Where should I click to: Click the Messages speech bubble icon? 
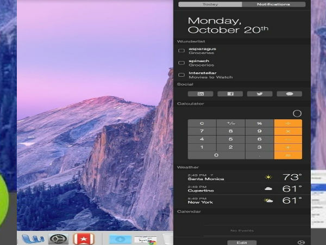289,94
